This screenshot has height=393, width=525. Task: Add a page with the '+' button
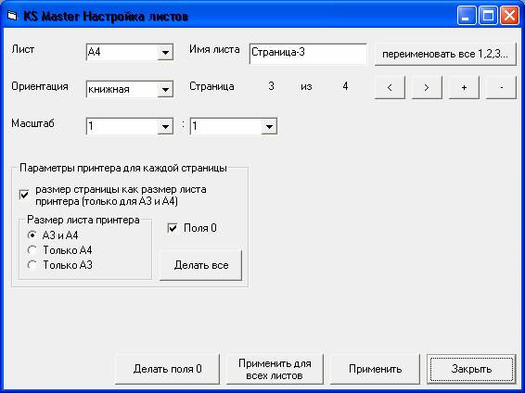[x=464, y=87]
